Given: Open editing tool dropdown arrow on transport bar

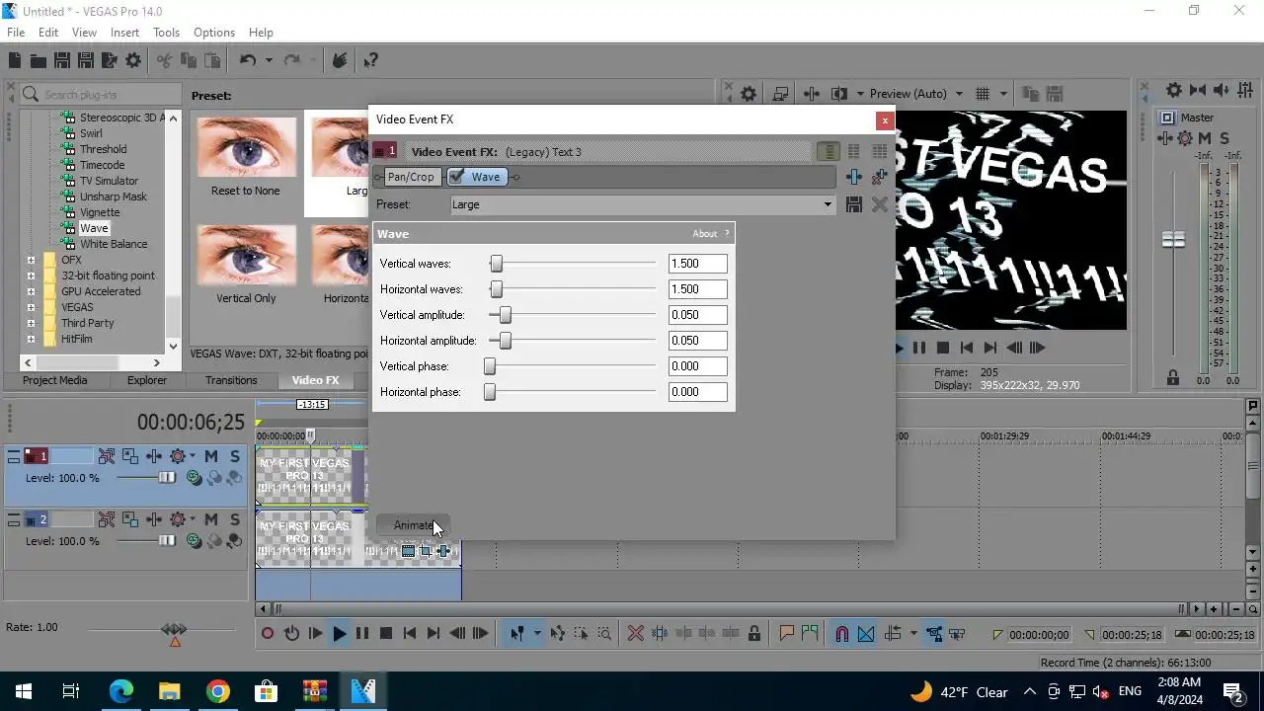Looking at the screenshot, I should point(537,634).
